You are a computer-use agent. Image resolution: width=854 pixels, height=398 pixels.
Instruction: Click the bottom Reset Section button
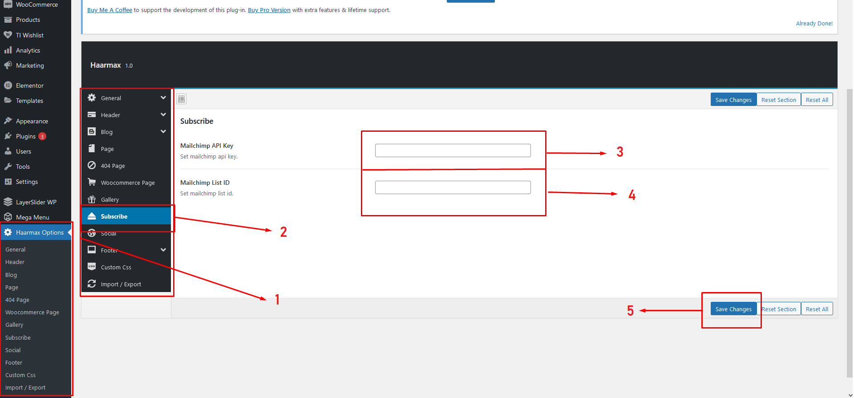(x=779, y=309)
